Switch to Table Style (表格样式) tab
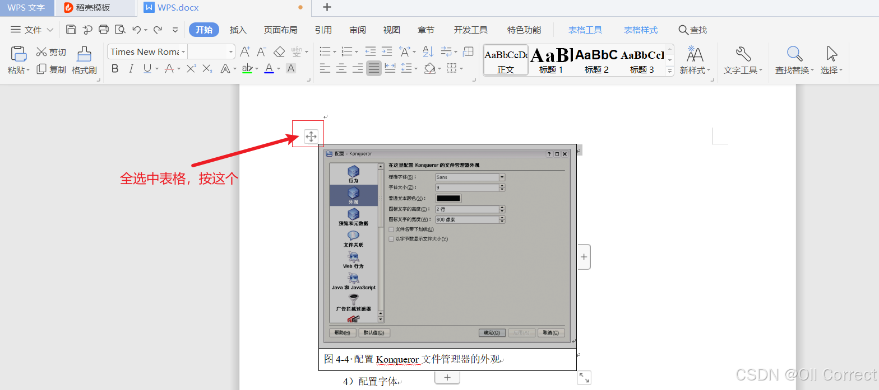The width and height of the screenshot is (879, 390). 641,30
